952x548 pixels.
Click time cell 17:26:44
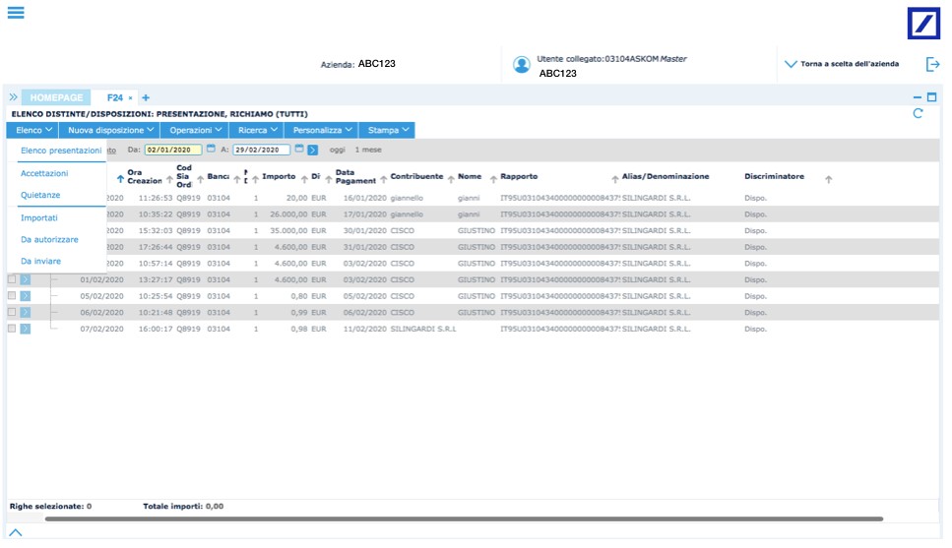tap(156, 248)
